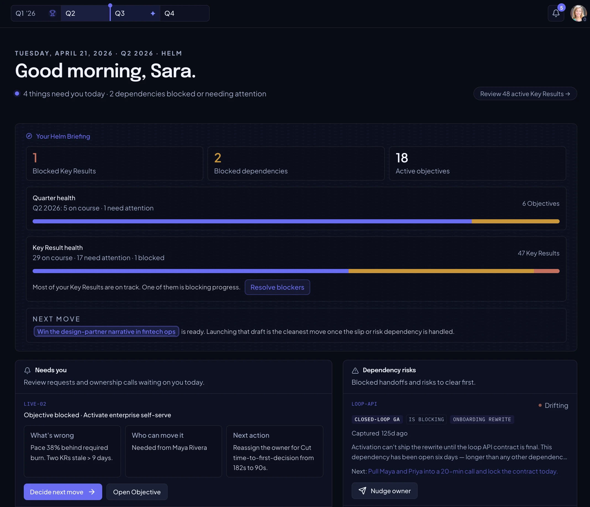Click the Quarter health progress bar
Image resolution: width=590 pixels, height=507 pixels.
[x=296, y=221]
